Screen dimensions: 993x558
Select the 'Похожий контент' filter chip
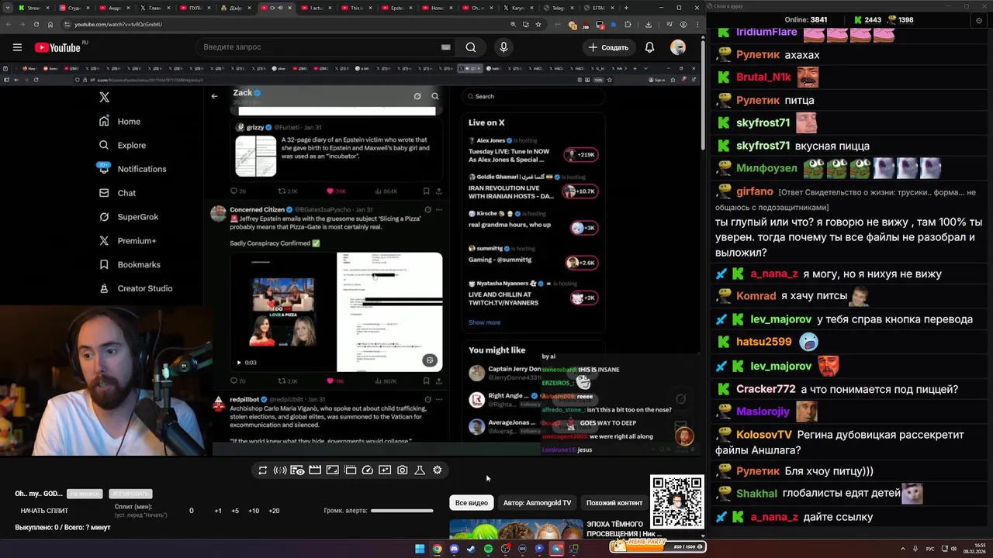[614, 503]
